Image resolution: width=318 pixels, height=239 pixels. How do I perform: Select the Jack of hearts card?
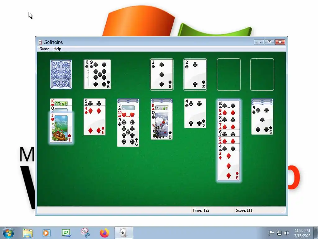[61, 128]
